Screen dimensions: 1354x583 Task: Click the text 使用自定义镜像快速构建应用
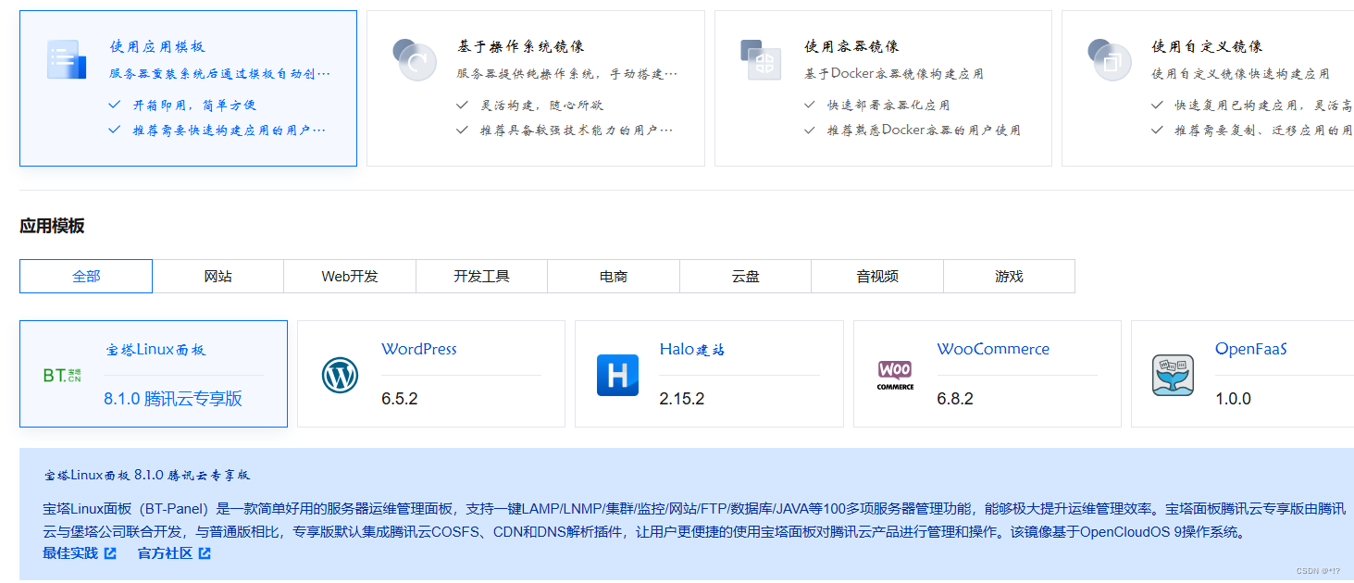click(1240, 73)
